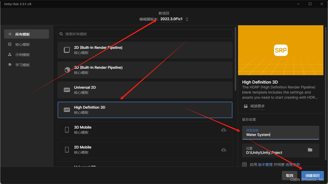Click the phone icon of 3D Mobile
The image size is (328, 184).
tap(67, 130)
